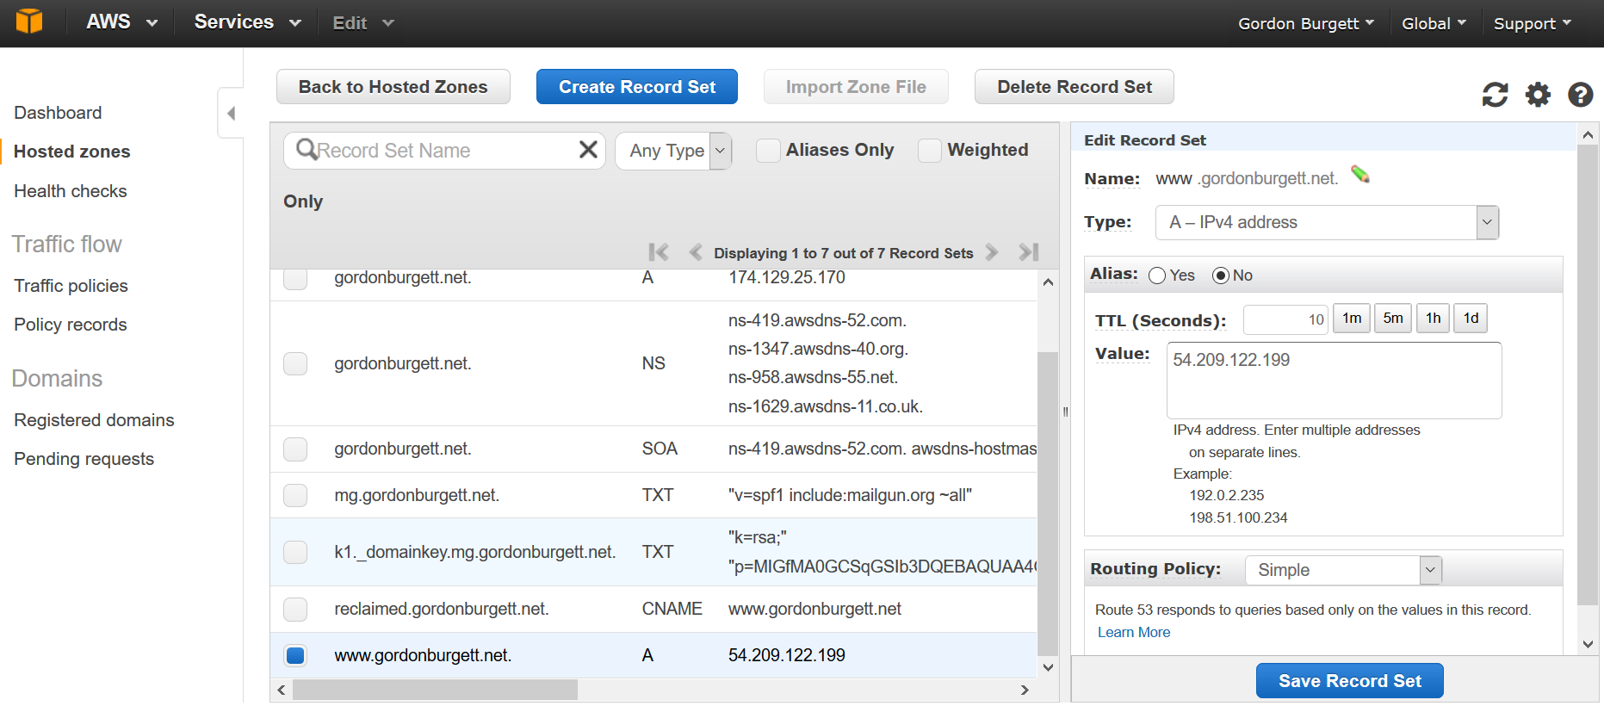This screenshot has width=1604, height=706.
Task: Set TTL to 1d preset
Action: (x=1471, y=319)
